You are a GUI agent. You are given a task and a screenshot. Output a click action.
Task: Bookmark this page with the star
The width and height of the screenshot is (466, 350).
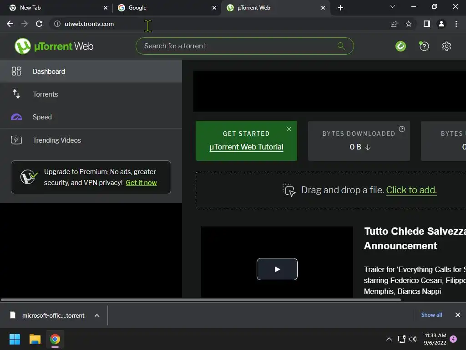409,24
